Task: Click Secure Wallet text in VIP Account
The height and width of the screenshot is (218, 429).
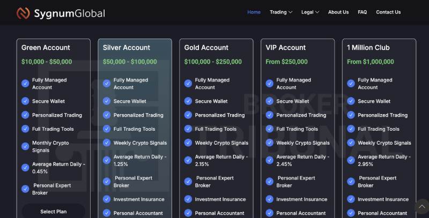Action: (292, 101)
